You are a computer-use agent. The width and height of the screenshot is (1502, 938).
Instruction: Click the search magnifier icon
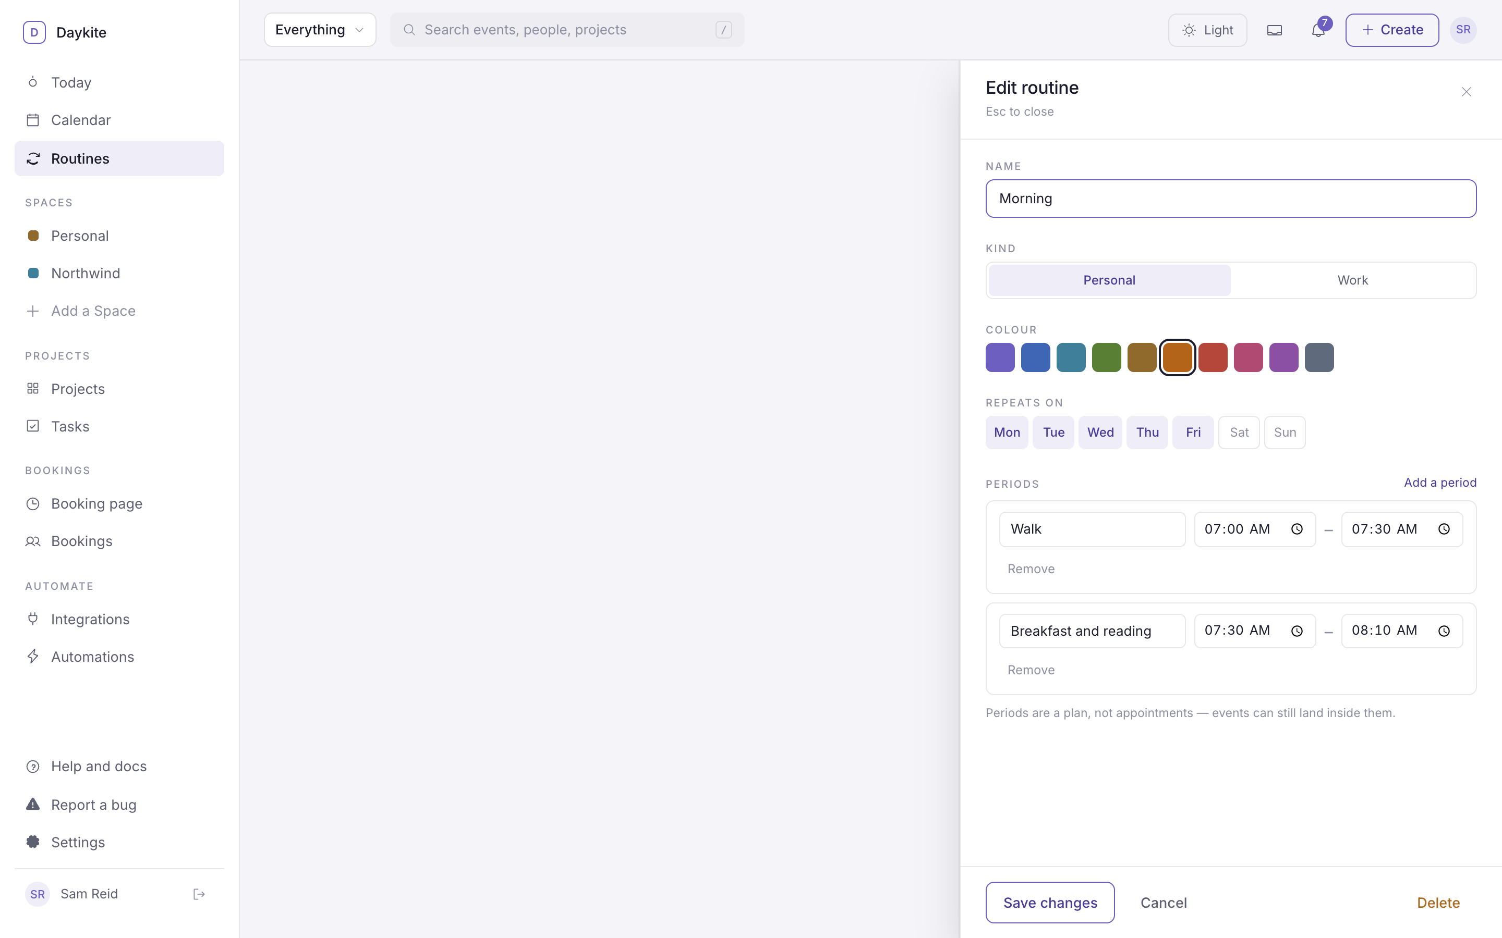point(409,30)
